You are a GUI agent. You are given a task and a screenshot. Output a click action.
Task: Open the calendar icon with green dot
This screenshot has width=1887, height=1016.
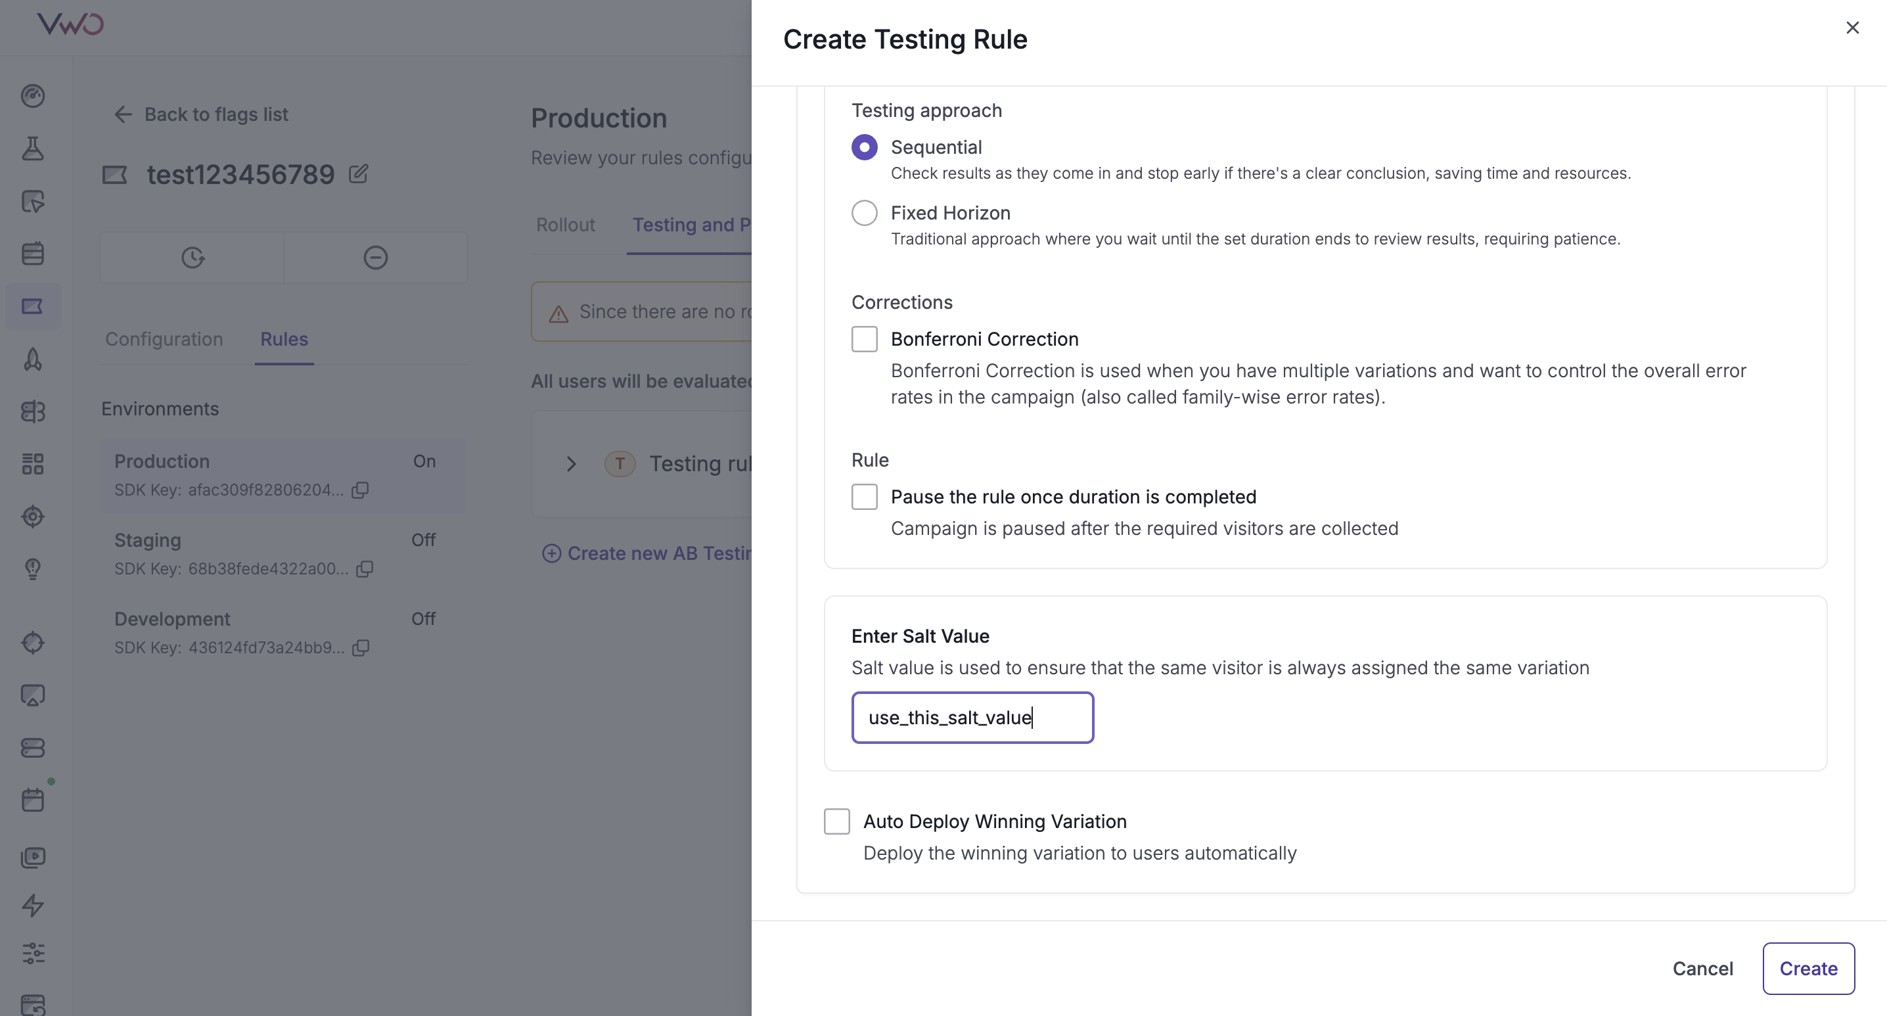pyautogui.click(x=33, y=800)
